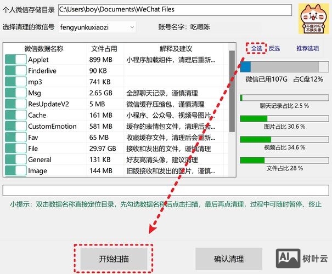The image size is (332, 274).
Task: Click the 微信数据名称 column header
Action: coord(44,49)
